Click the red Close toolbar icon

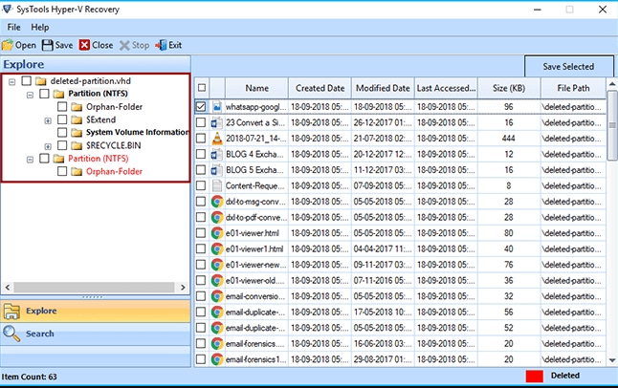click(84, 45)
